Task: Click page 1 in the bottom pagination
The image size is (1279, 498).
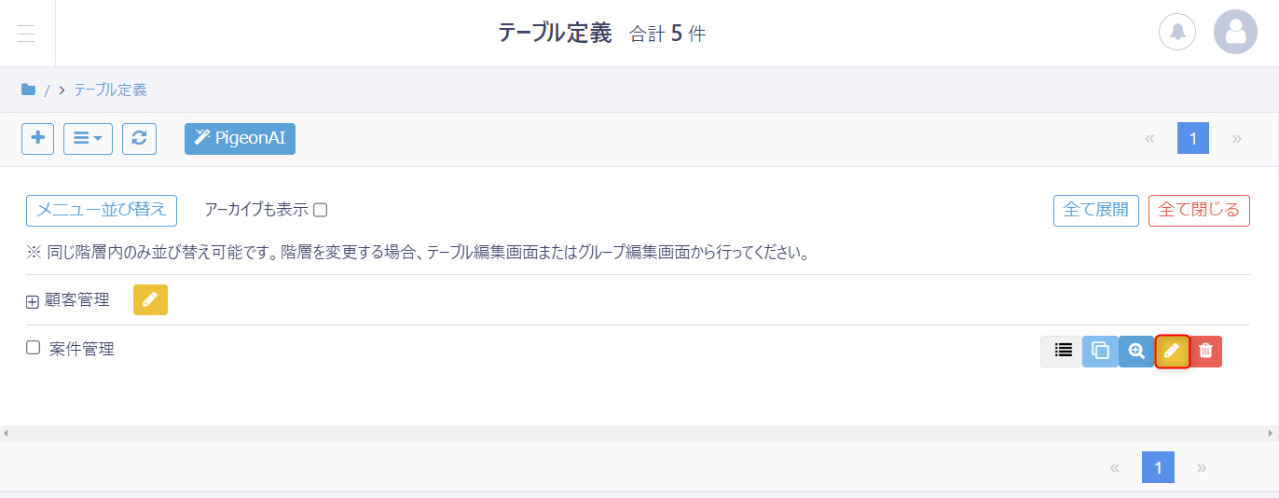Action: [1158, 467]
